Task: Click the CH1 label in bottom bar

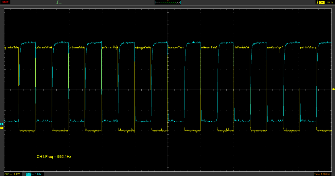Action: (7, 174)
